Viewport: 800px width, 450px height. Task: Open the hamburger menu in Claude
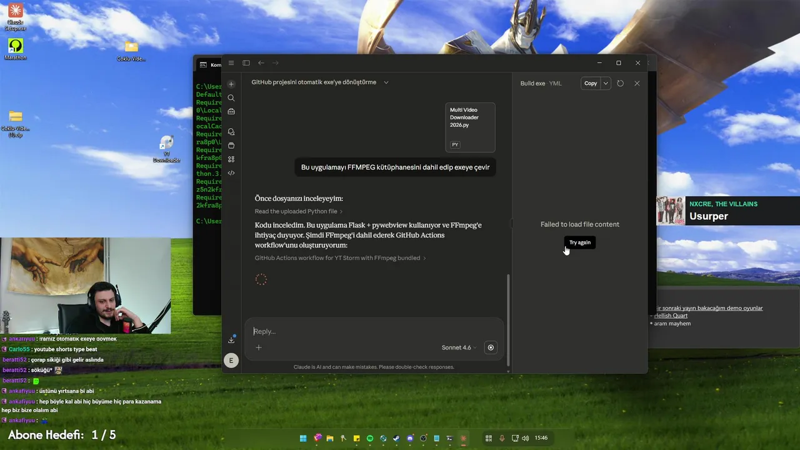(231, 63)
